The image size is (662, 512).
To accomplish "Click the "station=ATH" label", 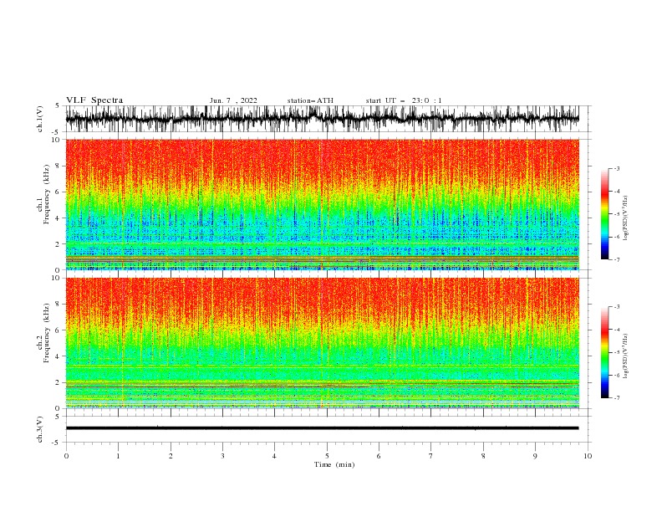I will 310,100.
